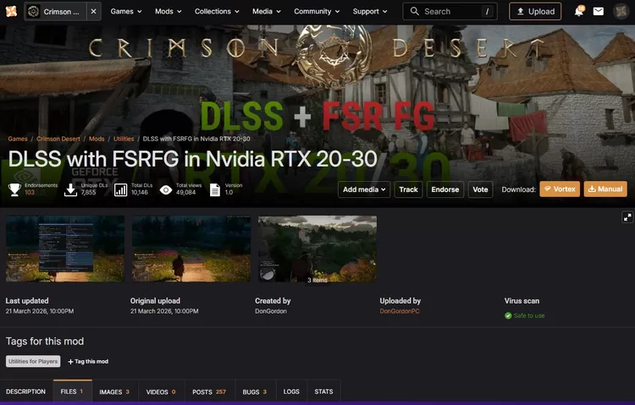Open Utilities breadcrumb link
Screen dimensions: 635x405
tap(124, 139)
